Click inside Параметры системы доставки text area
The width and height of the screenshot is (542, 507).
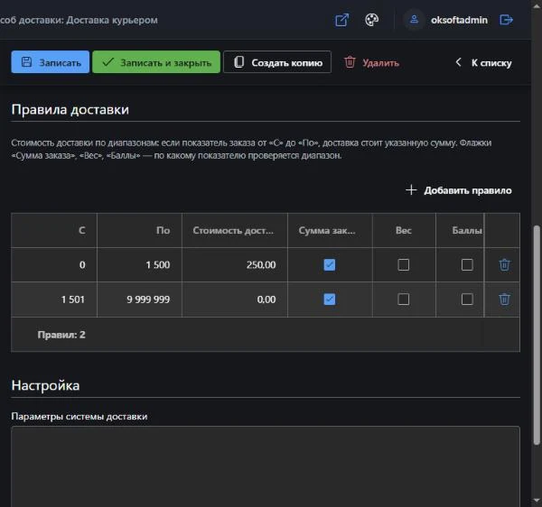coord(266,466)
